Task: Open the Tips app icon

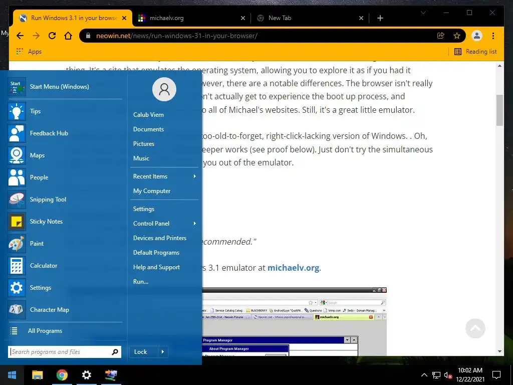Action: (17, 111)
